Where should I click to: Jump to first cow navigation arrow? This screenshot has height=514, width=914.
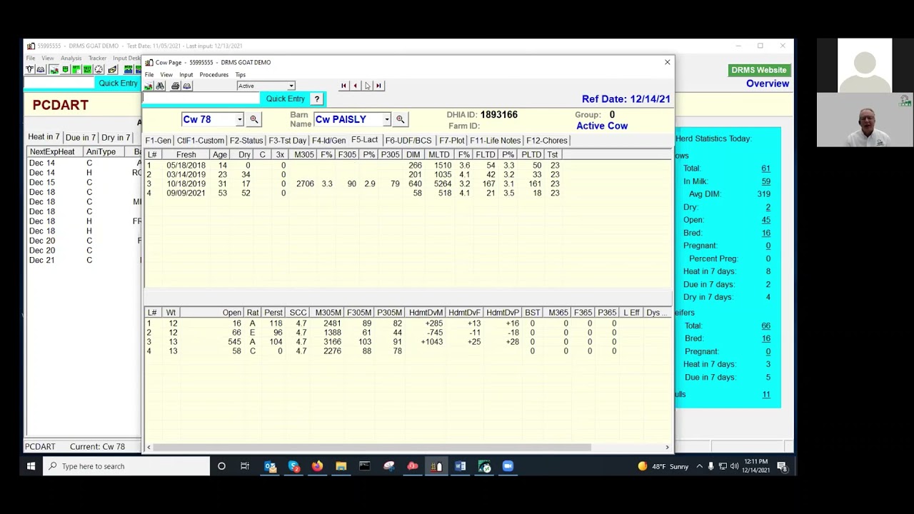[x=343, y=86]
